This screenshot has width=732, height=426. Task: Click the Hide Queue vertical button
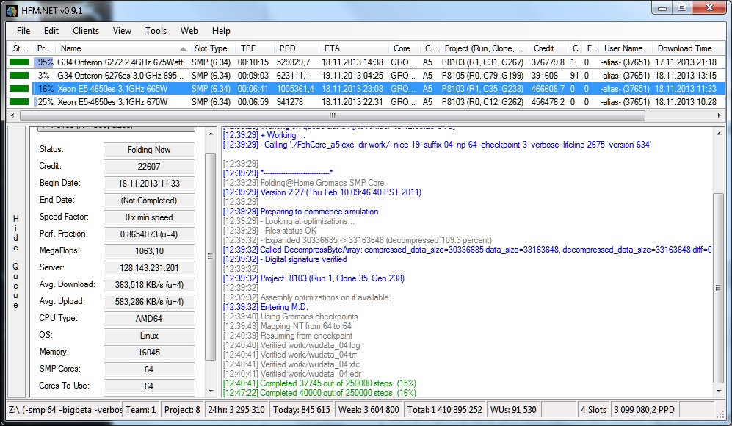[x=16, y=261]
